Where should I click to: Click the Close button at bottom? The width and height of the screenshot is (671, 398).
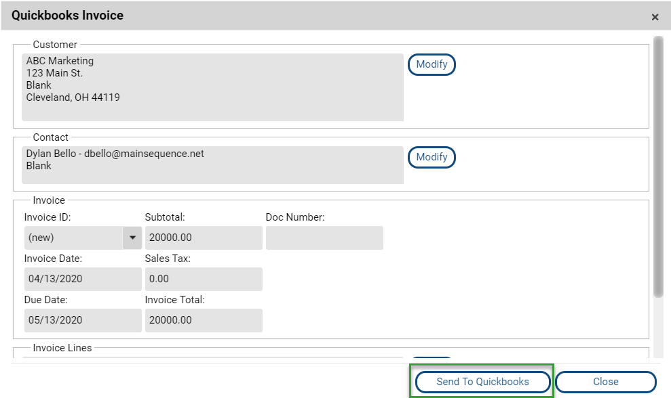point(605,382)
